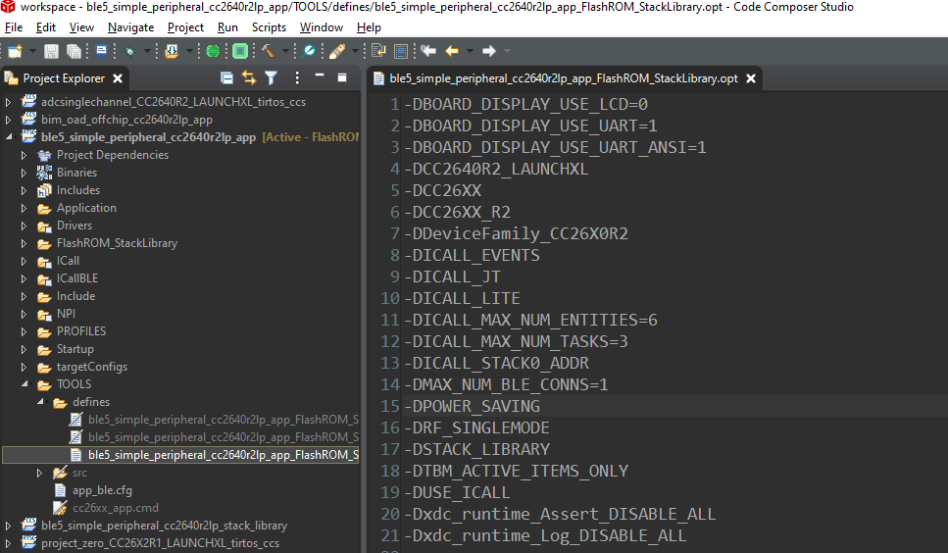Expand the Binaries node
The image size is (948, 553).
tap(24, 173)
